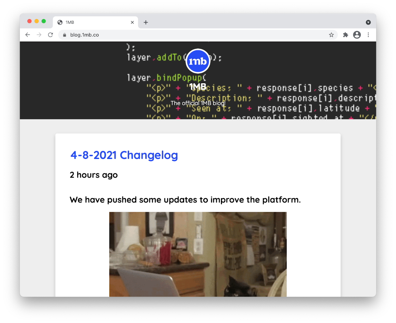This screenshot has width=396, height=323.
Task: Open the Chrome profile avatar
Action: [357, 35]
